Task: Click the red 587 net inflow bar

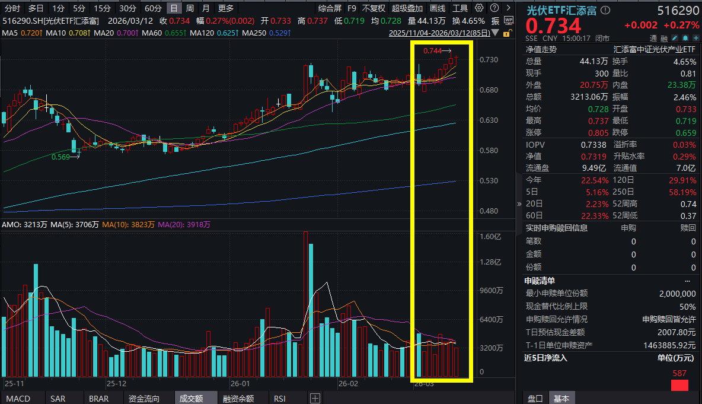Action: point(679,385)
